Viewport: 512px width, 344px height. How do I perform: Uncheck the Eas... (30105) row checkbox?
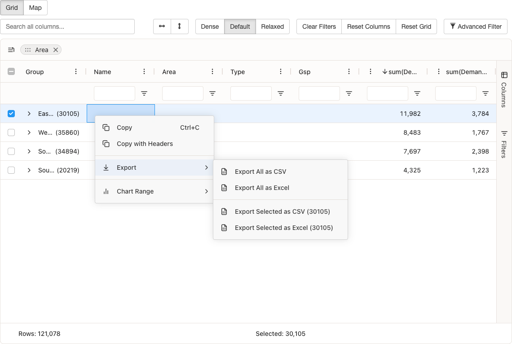click(x=11, y=114)
